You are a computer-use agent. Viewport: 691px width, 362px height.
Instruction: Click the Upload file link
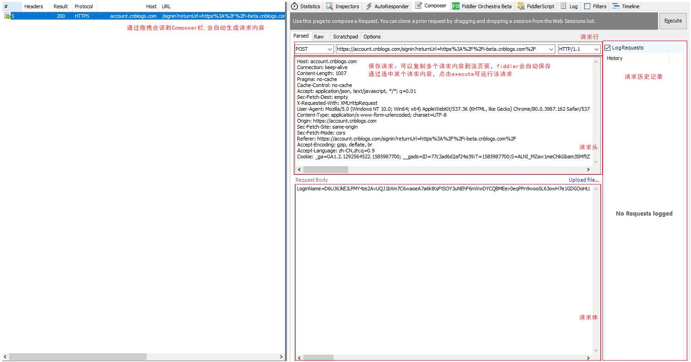click(584, 180)
